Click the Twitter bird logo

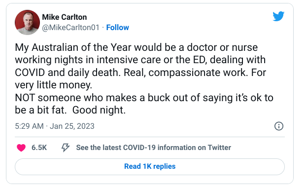coord(278,16)
